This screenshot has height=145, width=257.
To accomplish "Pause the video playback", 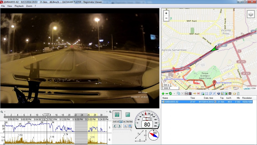I will click(x=117, y=115).
